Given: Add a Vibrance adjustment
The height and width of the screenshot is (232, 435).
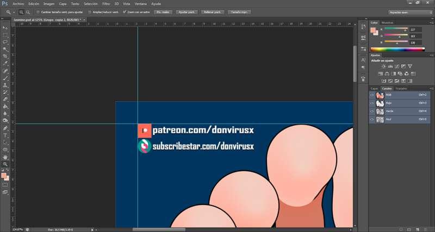Looking at the screenshot, I should (410, 66).
